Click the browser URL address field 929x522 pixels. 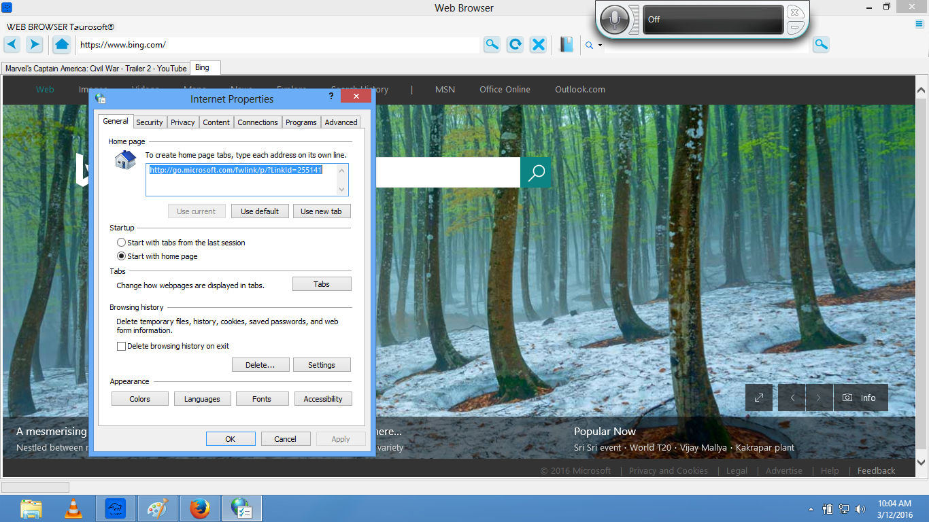(x=277, y=45)
